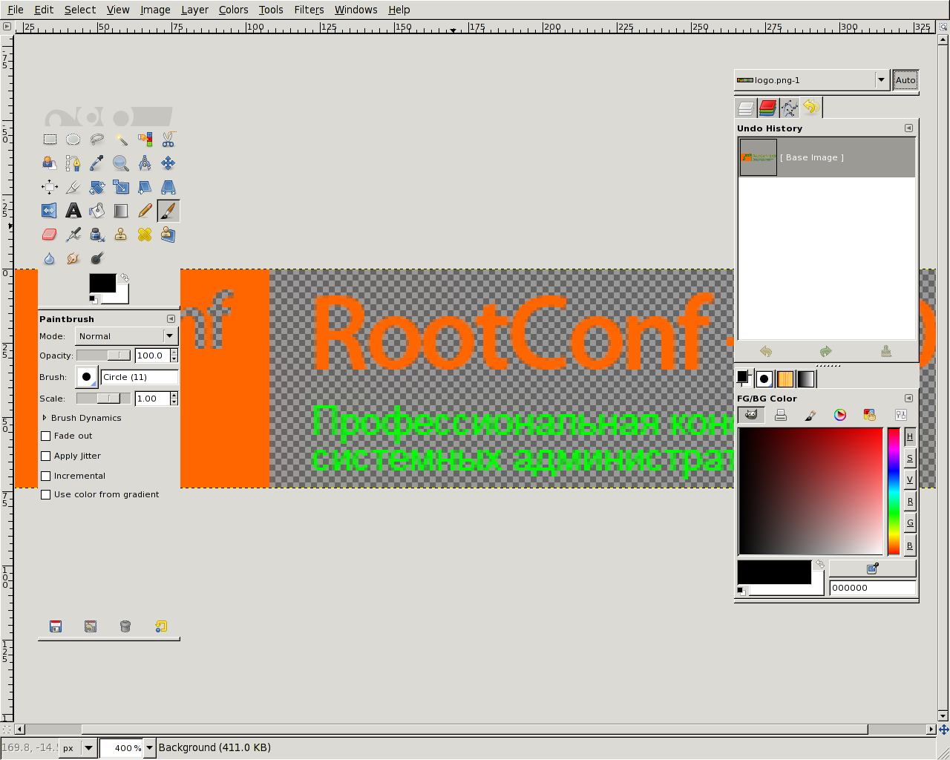
Task: Select the Scissors Select tool
Action: 168,140
